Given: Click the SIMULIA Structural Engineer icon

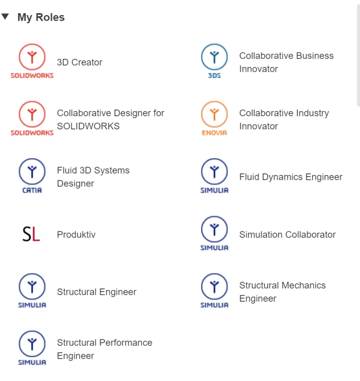Looking at the screenshot, I should (32, 291).
